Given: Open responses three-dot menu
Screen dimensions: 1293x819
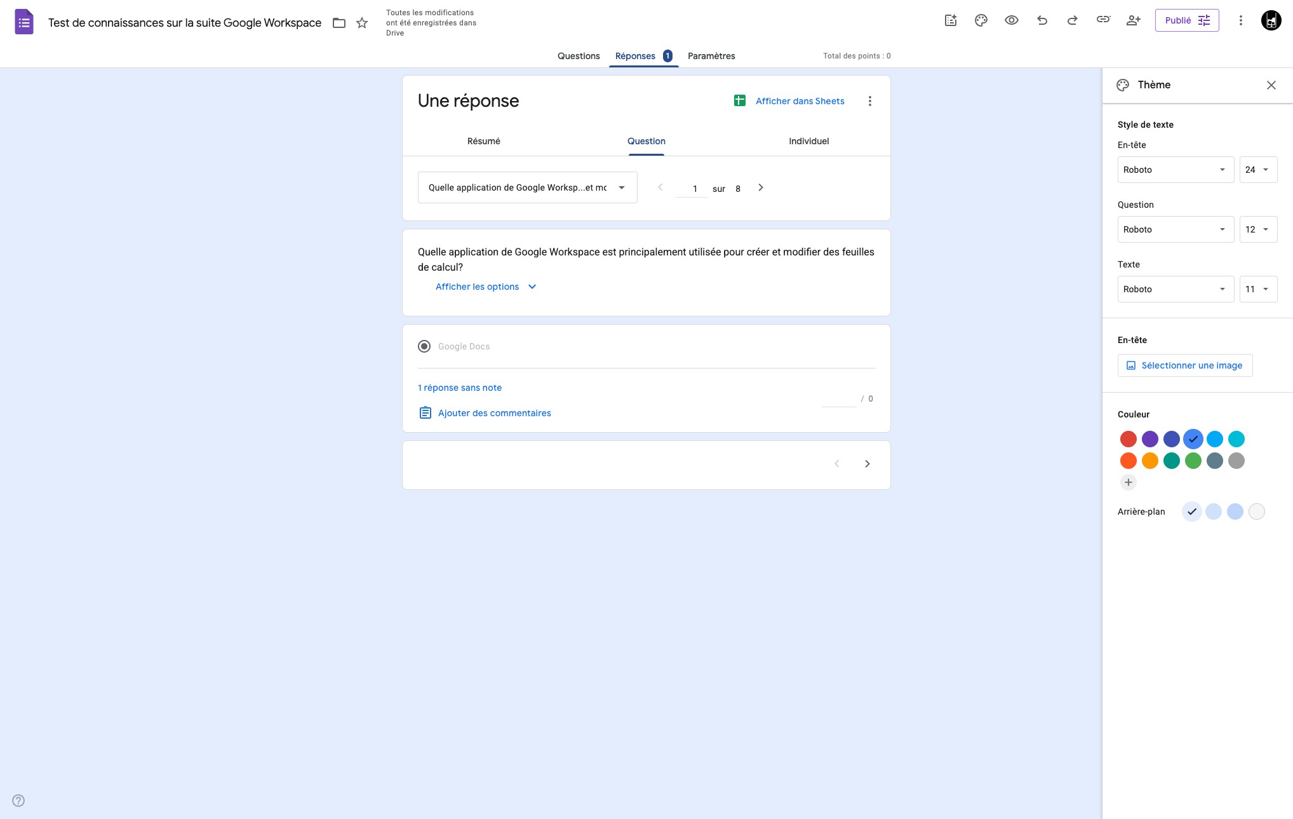Looking at the screenshot, I should [x=870, y=101].
